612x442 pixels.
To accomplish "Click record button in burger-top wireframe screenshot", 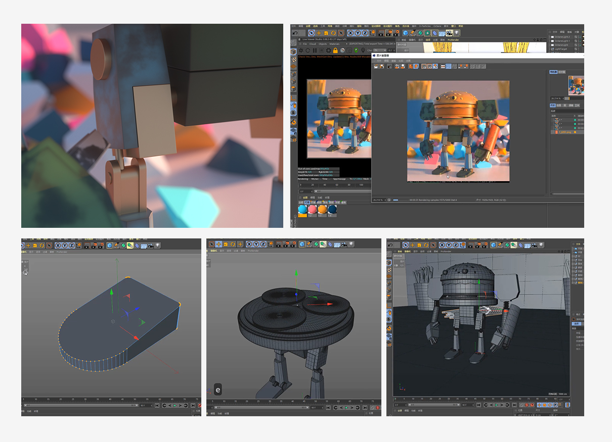I will point(378,408).
